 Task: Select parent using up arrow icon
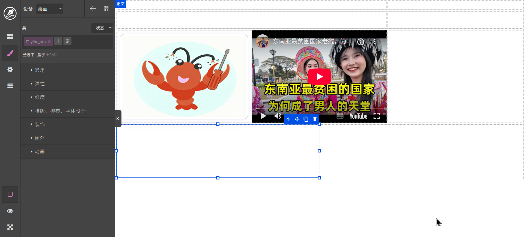288,119
